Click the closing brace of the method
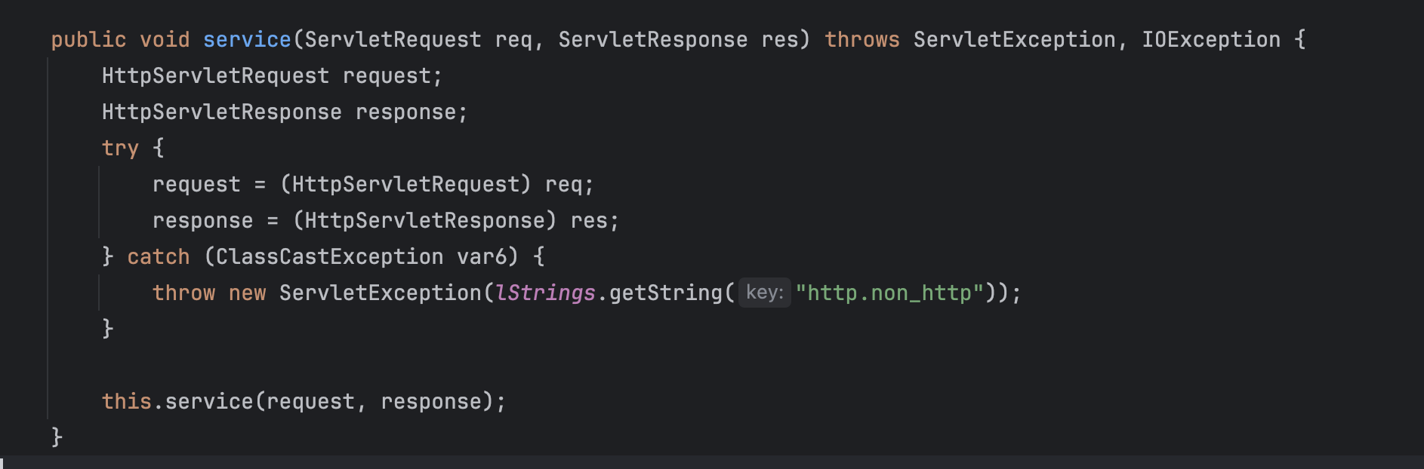The width and height of the screenshot is (1424, 469). (x=57, y=437)
